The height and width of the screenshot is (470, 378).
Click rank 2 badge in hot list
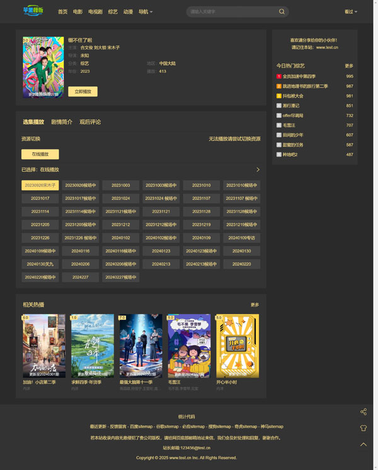pos(279,86)
